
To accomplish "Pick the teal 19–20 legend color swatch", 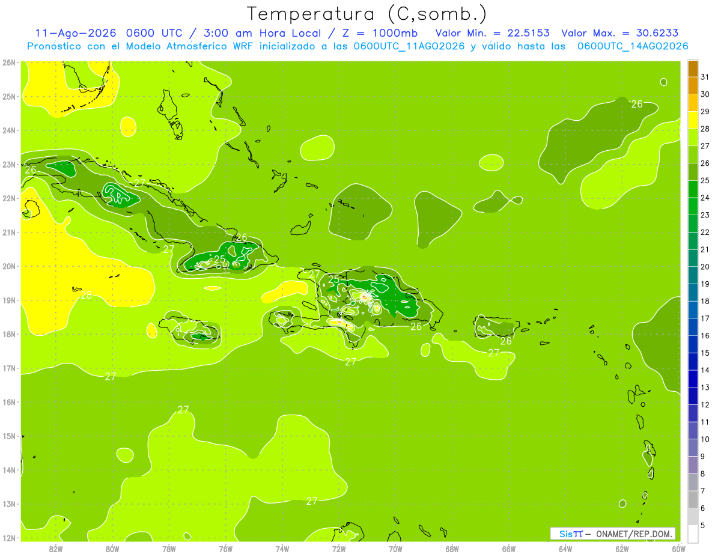I will coord(693,275).
